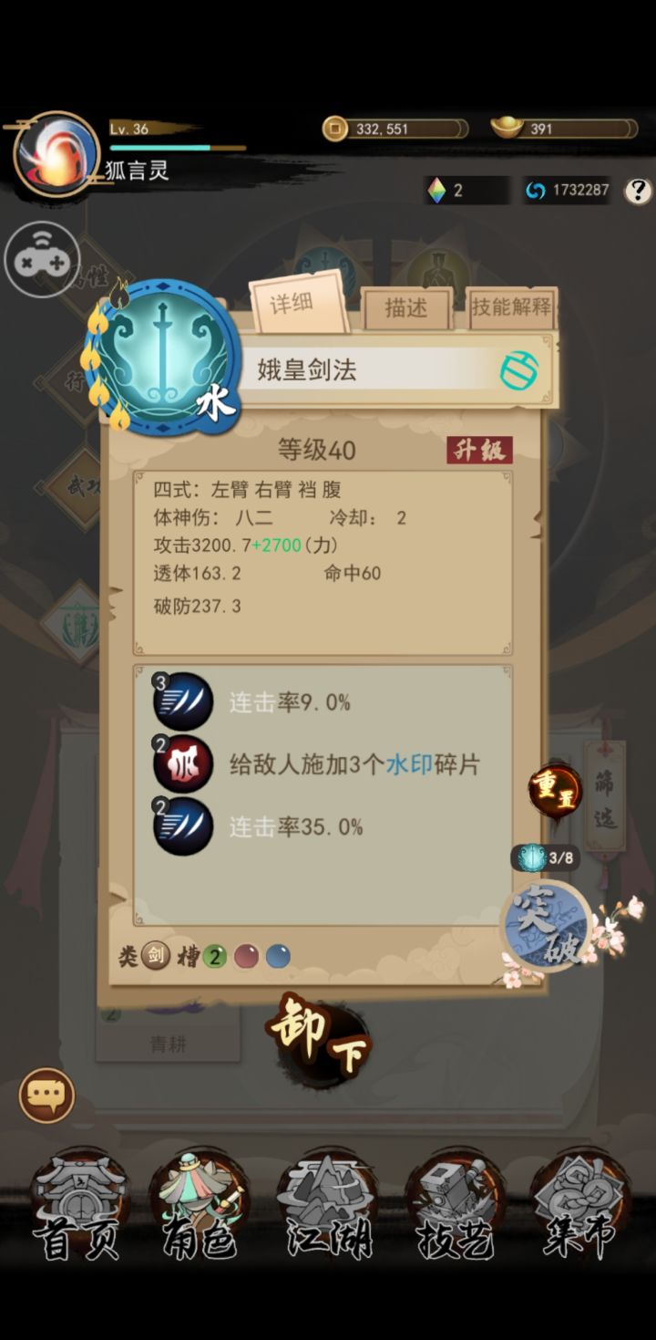Tap the rainbow gem currency icon
Viewport: 656px width, 1340px height.
[437, 190]
